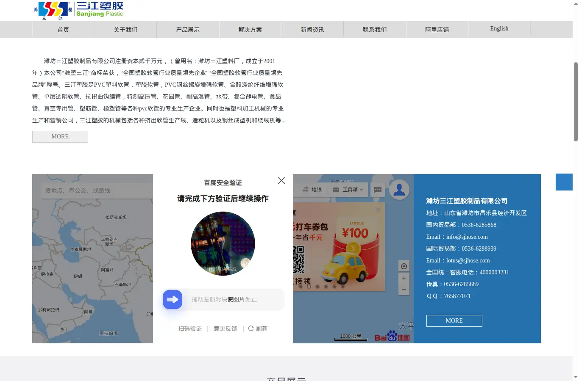The height and width of the screenshot is (381, 579).
Task: Click MORE button in contact panel
Action: [454, 321]
